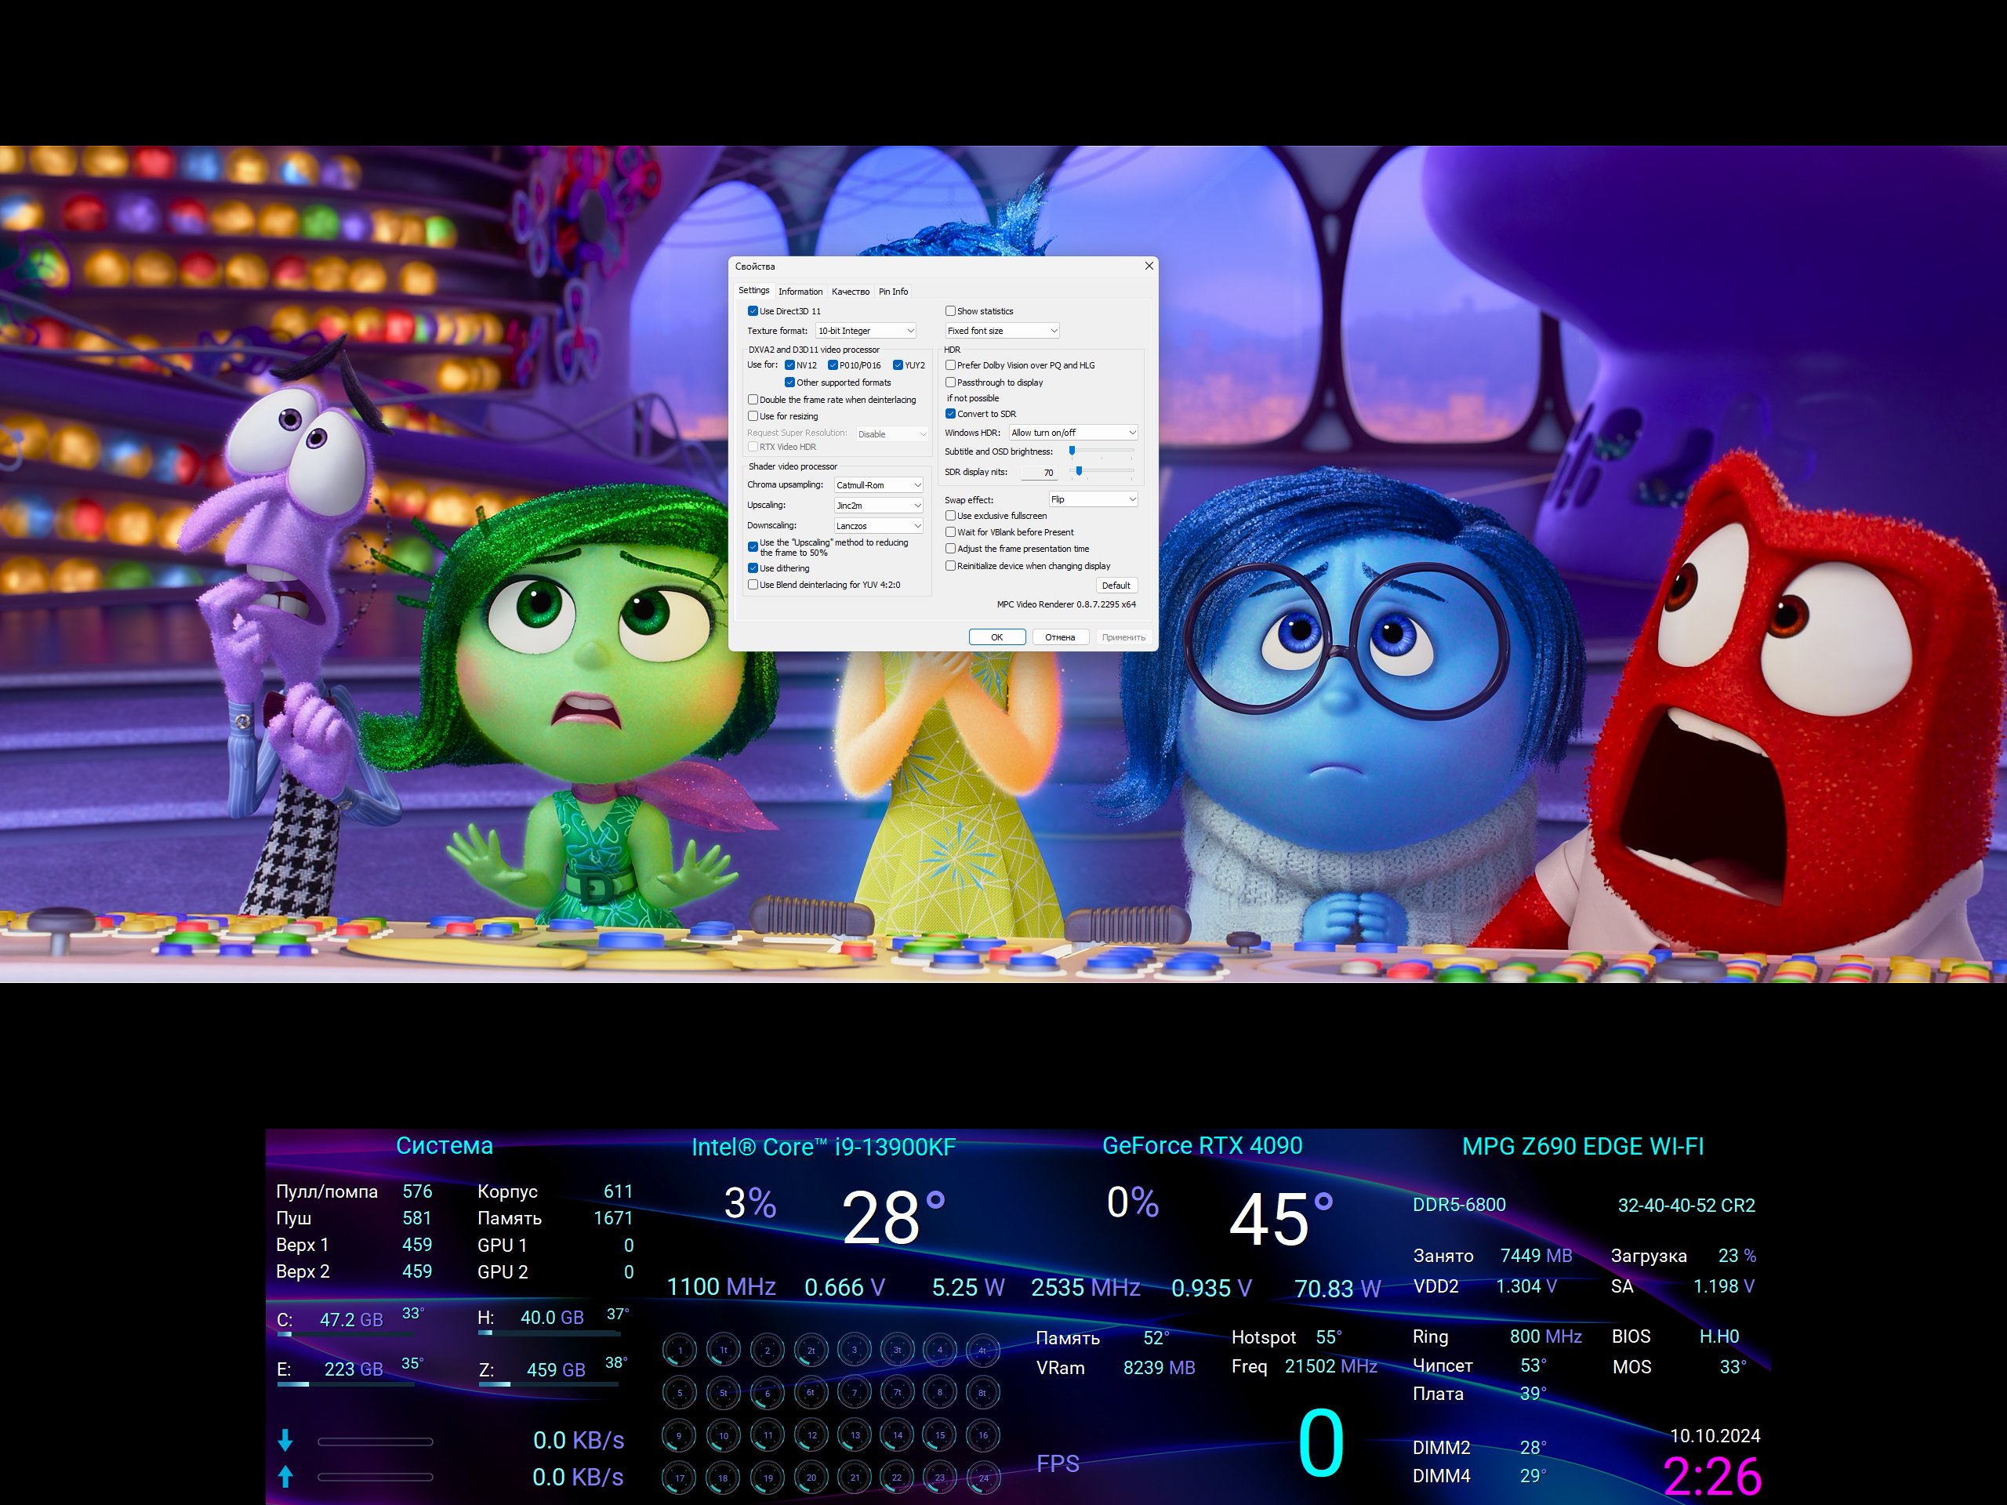Click the blue upload arrow icon
2007x1505 pixels.
285,1476
